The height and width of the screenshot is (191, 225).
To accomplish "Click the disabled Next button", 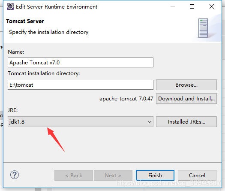I will pos(113,176).
